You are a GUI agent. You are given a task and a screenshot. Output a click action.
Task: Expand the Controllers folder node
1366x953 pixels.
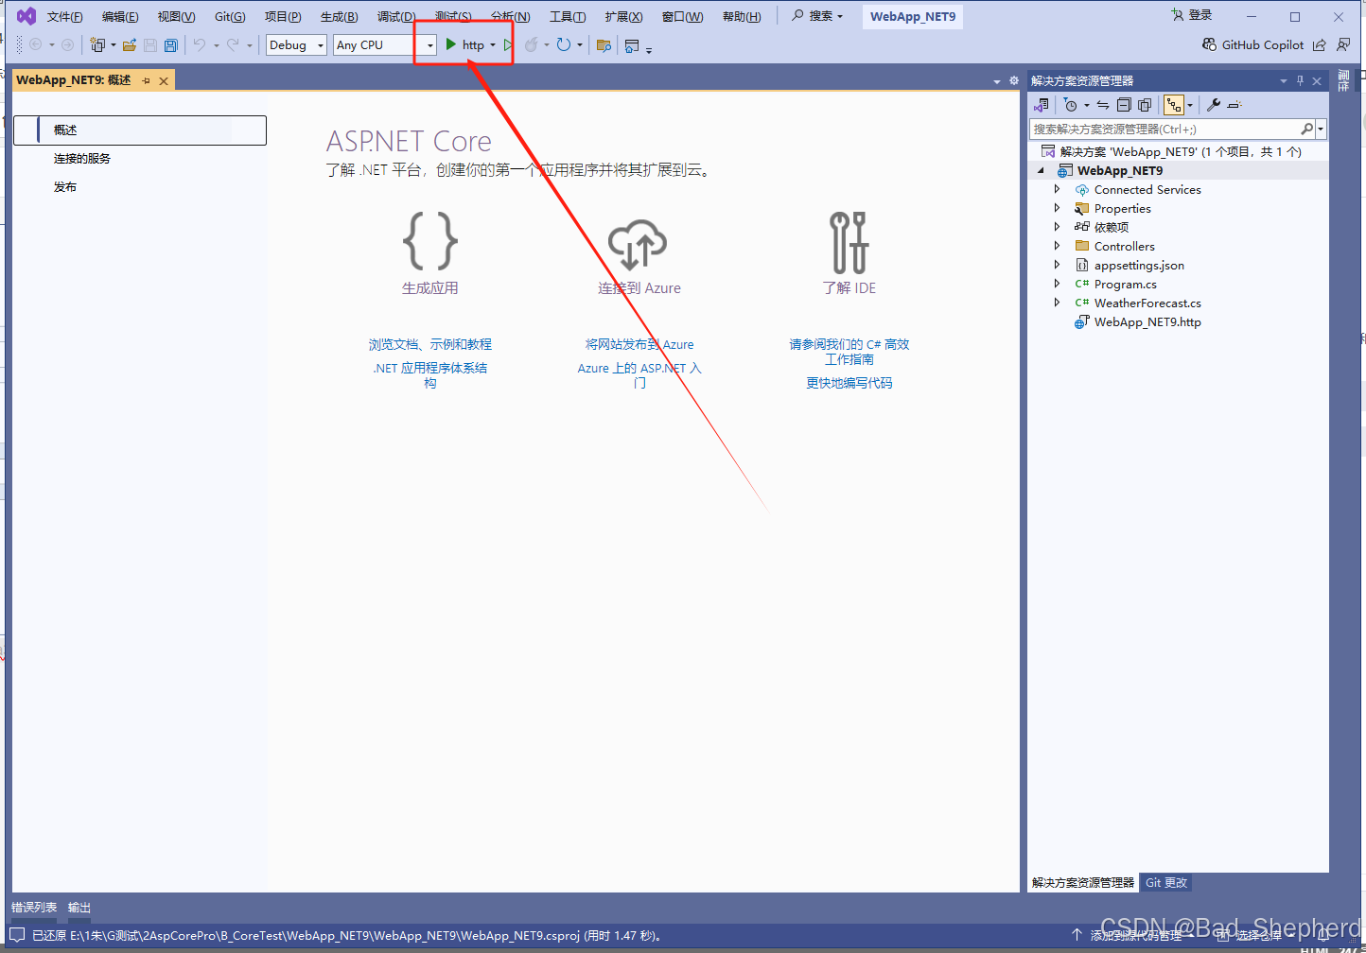[1058, 246]
